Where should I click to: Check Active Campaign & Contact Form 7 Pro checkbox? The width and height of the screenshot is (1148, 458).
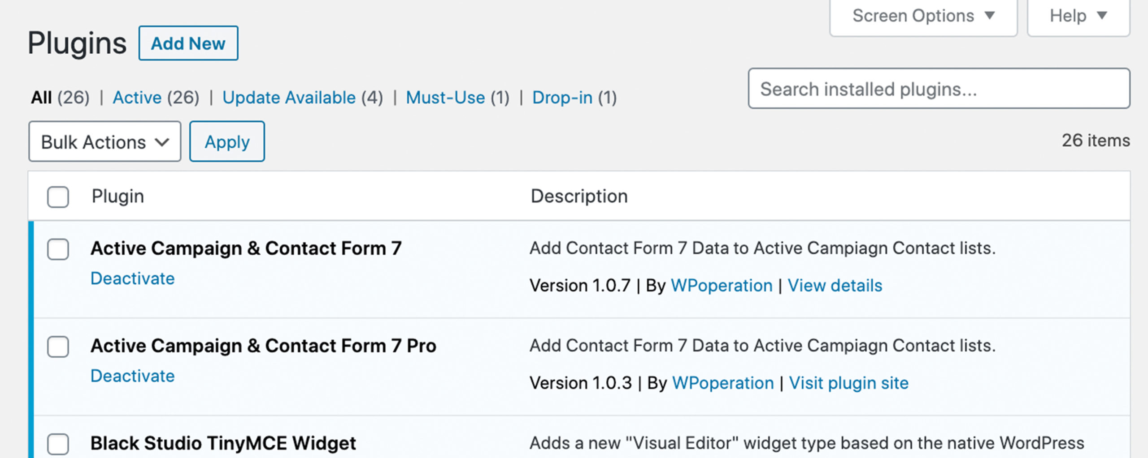[x=58, y=347]
